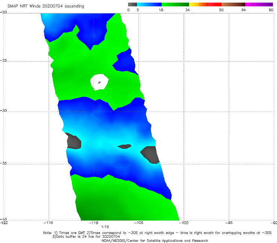The width and height of the screenshot is (277, 243).
Task: Click the dark gray low-wind patch at left swath edge
Action: tap(74, 141)
